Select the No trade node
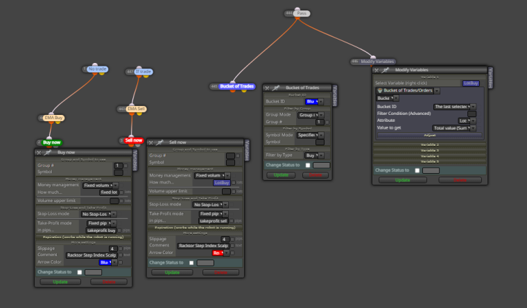The width and height of the screenshot is (527, 308). pyautogui.click(x=97, y=69)
